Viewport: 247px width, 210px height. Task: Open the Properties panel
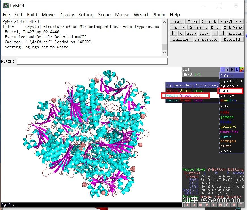(206, 39)
